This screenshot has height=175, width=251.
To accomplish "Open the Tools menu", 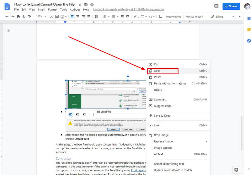I will (x=64, y=10).
